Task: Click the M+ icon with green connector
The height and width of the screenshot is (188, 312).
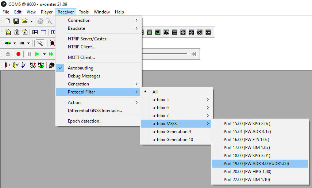Action: pos(41,65)
